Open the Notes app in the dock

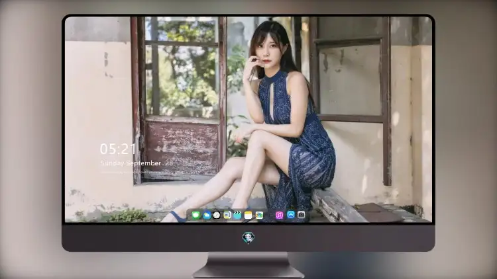(248, 216)
